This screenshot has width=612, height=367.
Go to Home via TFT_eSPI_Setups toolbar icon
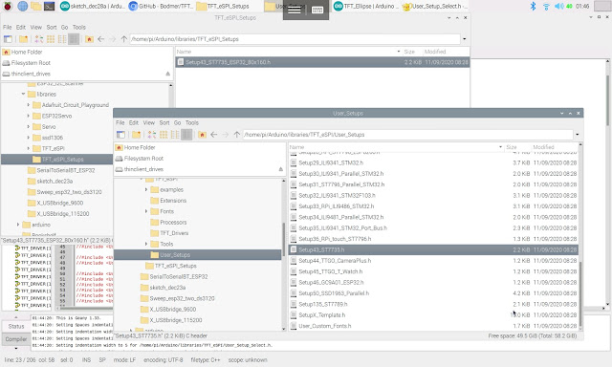89,39
